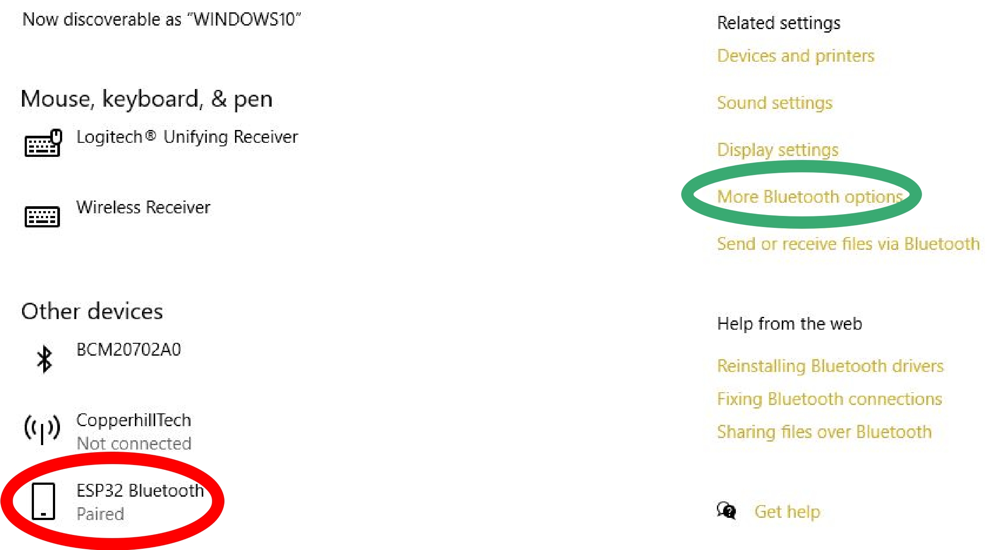Select the BCM20702A0 device entry
Screen dimensions: 1000x550
(129, 349)
